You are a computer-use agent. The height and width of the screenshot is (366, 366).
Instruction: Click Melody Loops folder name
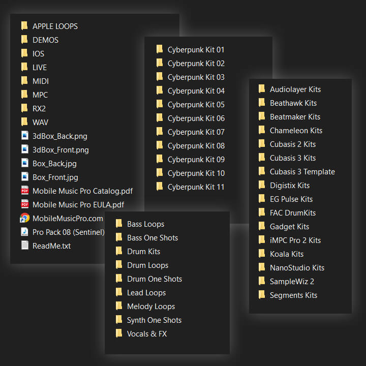pos(151,307)
